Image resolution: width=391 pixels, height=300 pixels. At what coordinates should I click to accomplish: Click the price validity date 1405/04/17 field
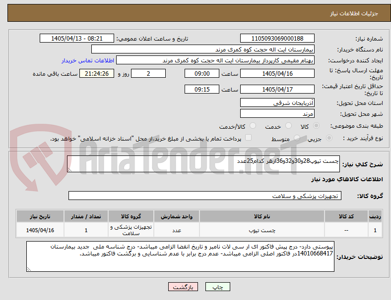coord(277,89)
